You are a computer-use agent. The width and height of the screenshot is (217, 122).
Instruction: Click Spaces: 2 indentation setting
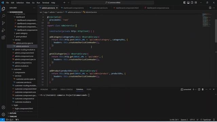(x=184, y=120)
